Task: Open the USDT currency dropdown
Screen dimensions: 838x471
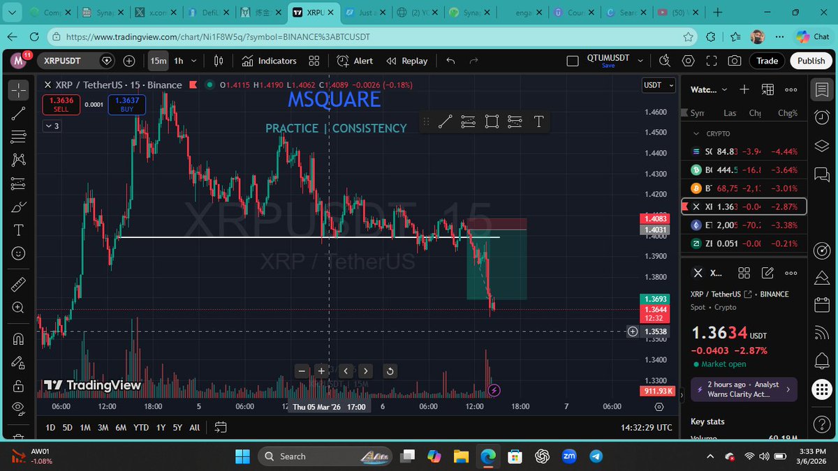Action: (659, 85)
